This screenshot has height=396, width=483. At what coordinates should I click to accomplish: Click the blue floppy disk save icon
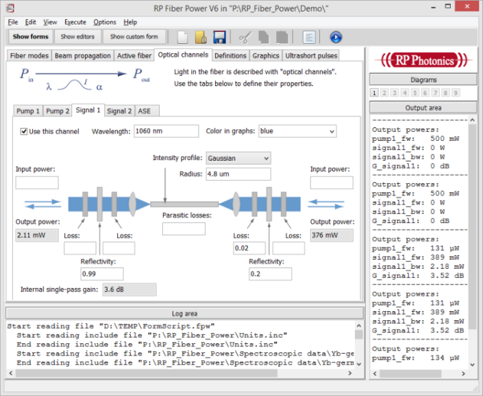coord(220,37)
